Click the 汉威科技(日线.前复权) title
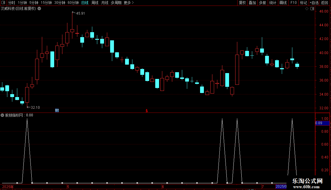 coord(18,9)
